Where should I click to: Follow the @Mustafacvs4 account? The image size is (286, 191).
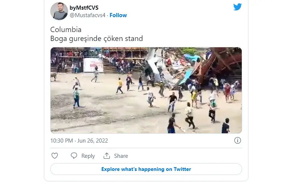(x=118, y=15)
